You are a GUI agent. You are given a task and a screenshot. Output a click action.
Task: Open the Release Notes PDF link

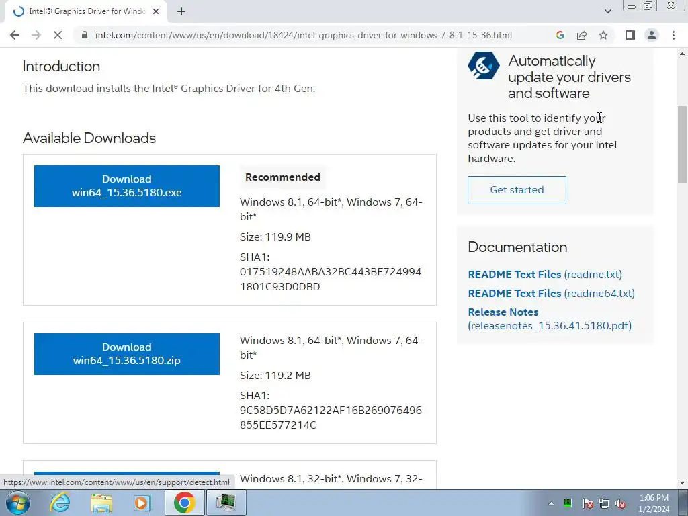point(550,319)
